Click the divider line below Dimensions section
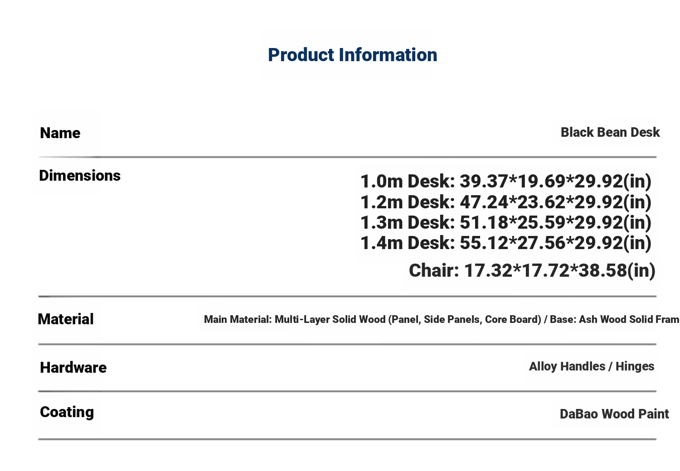 coord(347,297)
